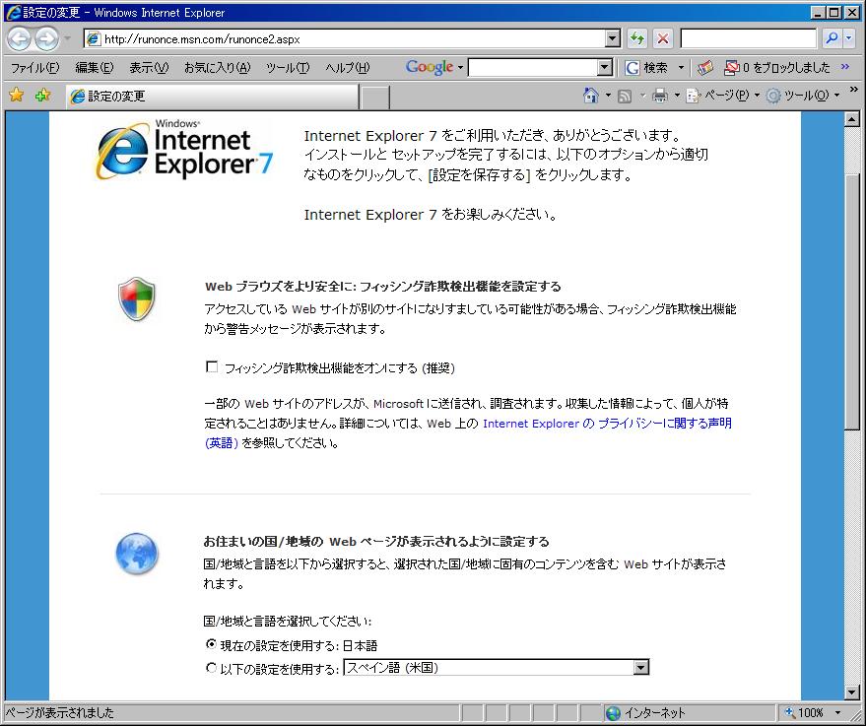The width and height of the screenshot is (866, 726).
Task: Click the security shield icon
Action: [x=136, y=298]
